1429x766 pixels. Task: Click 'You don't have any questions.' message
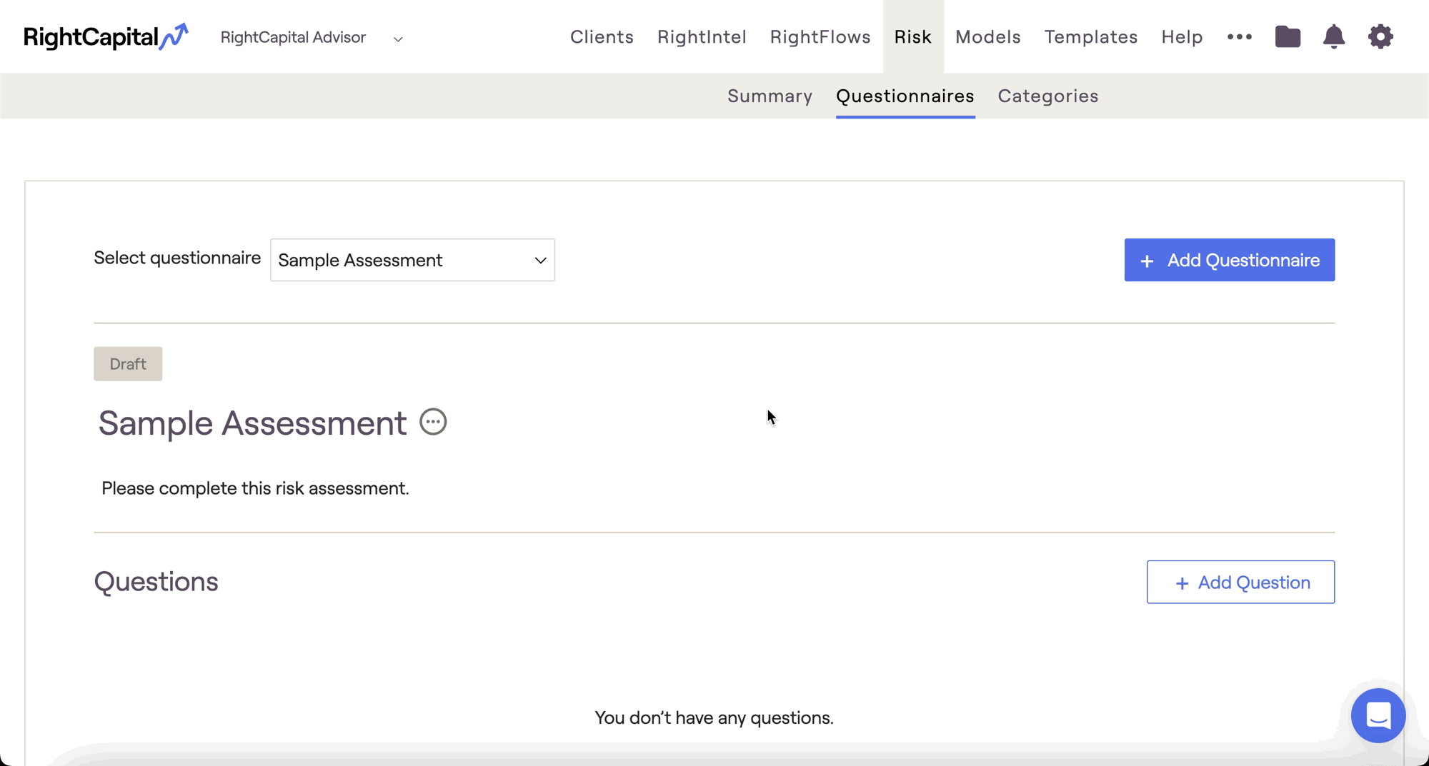point(714,717)
